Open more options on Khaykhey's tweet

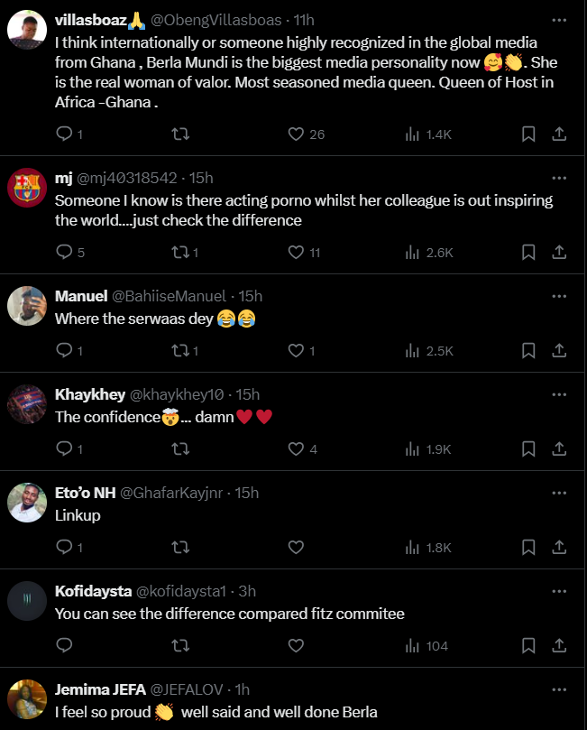click(559, 394)
